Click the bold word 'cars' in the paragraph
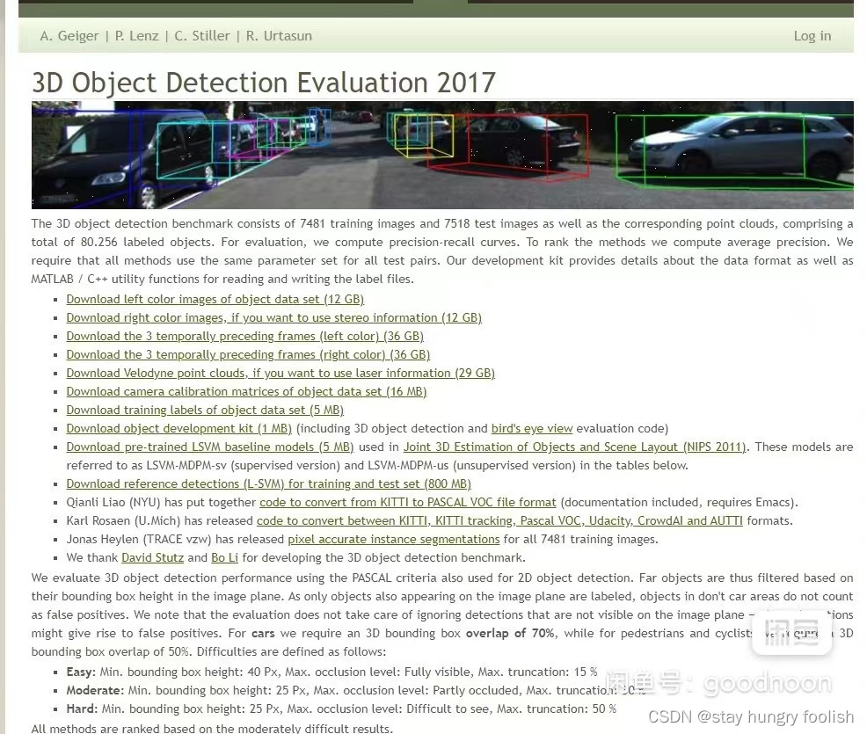 [x=263, y=634]
